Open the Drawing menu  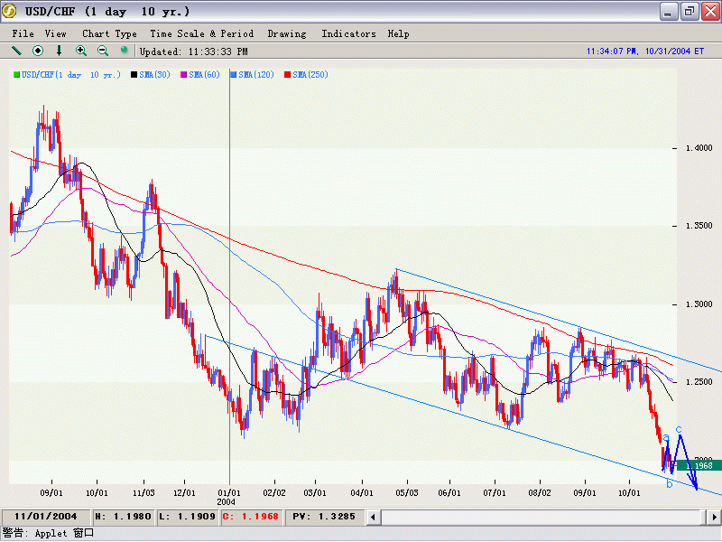[287, 33]
